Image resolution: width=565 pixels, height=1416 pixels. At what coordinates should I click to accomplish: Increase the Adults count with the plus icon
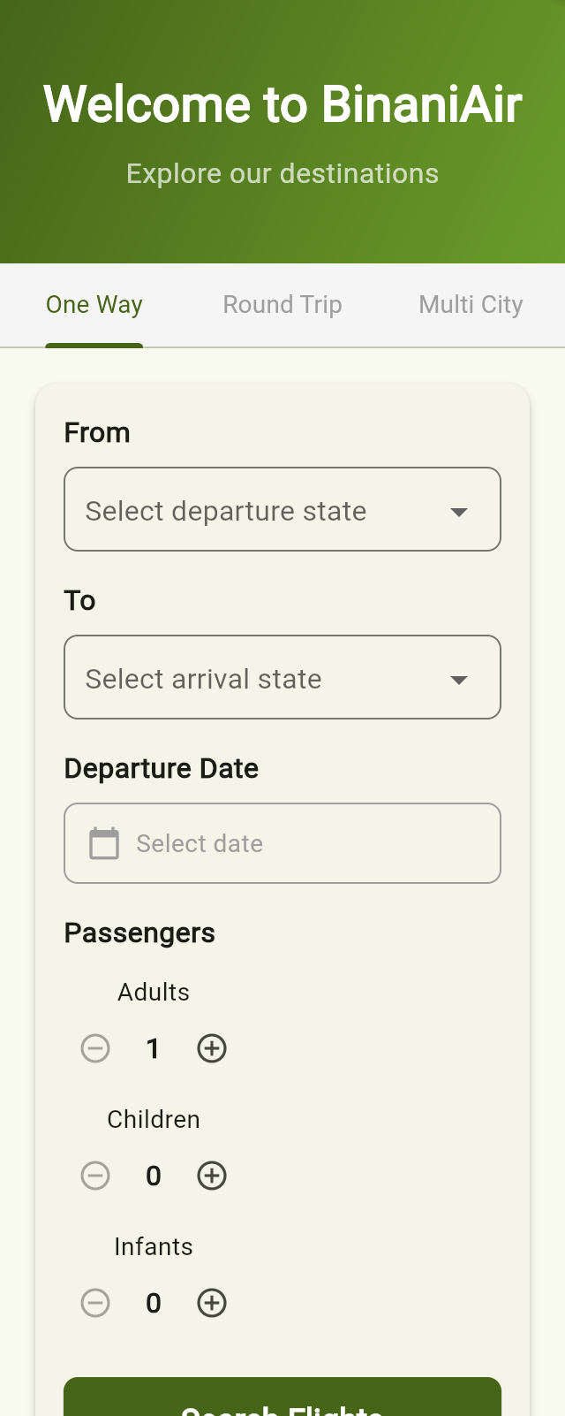211,1048
